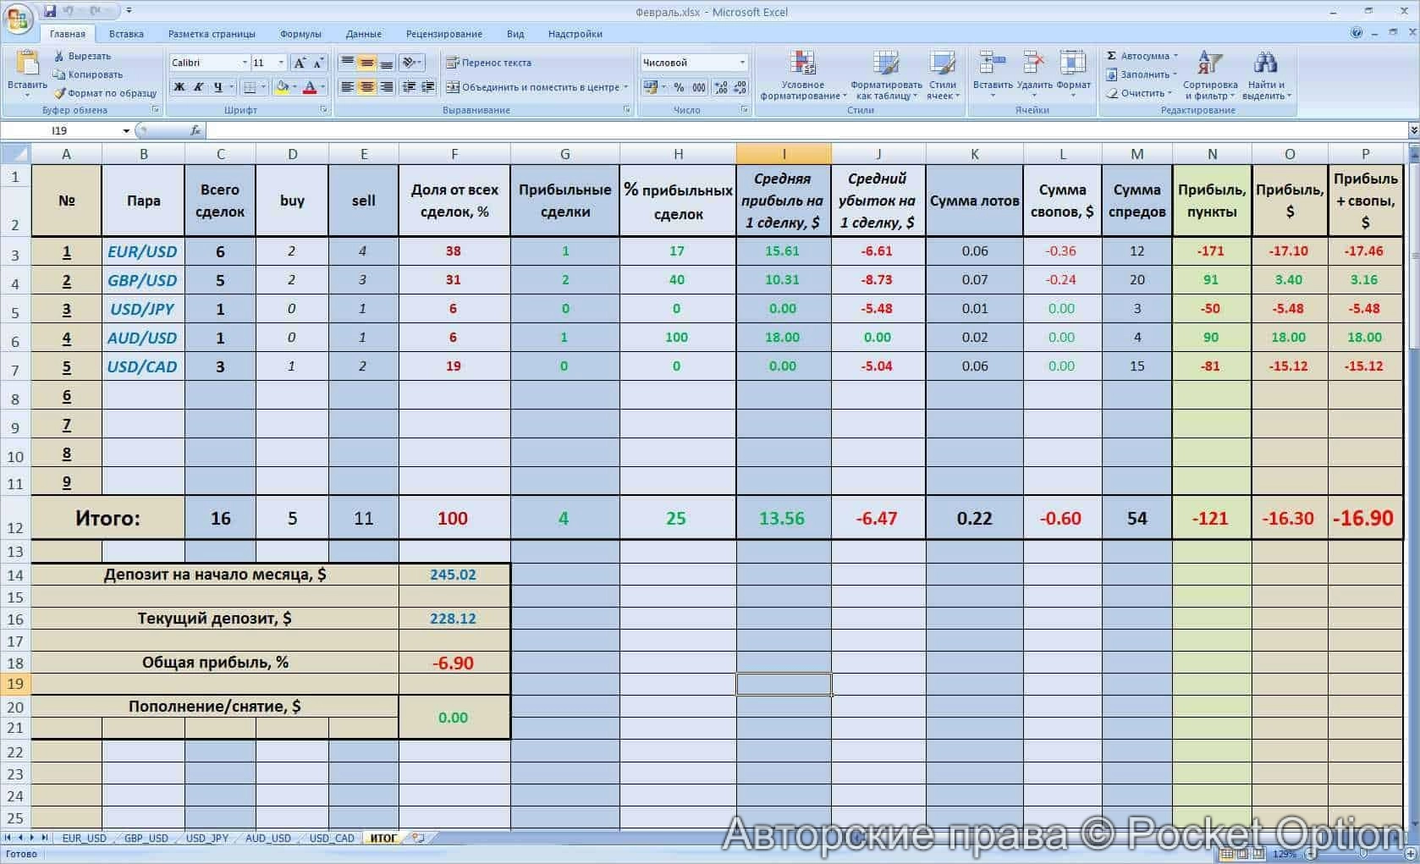Click the percent style icon
This screenshot has width=1420, height=864.
click(x=679, y=87)
